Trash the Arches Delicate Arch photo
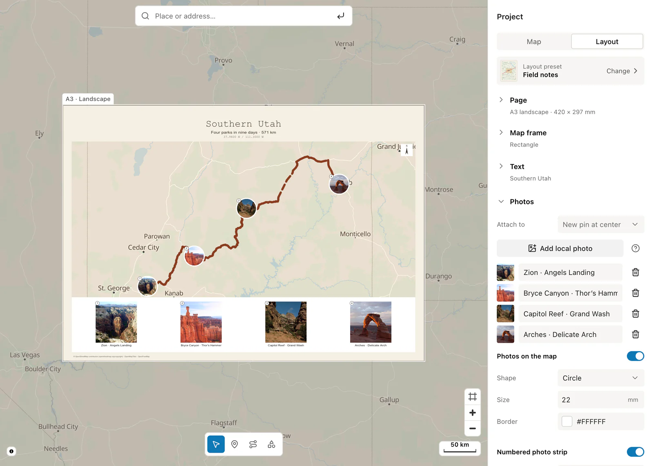Screen dimensions: 653x466 pyautogui.click(x=635, y=334)
